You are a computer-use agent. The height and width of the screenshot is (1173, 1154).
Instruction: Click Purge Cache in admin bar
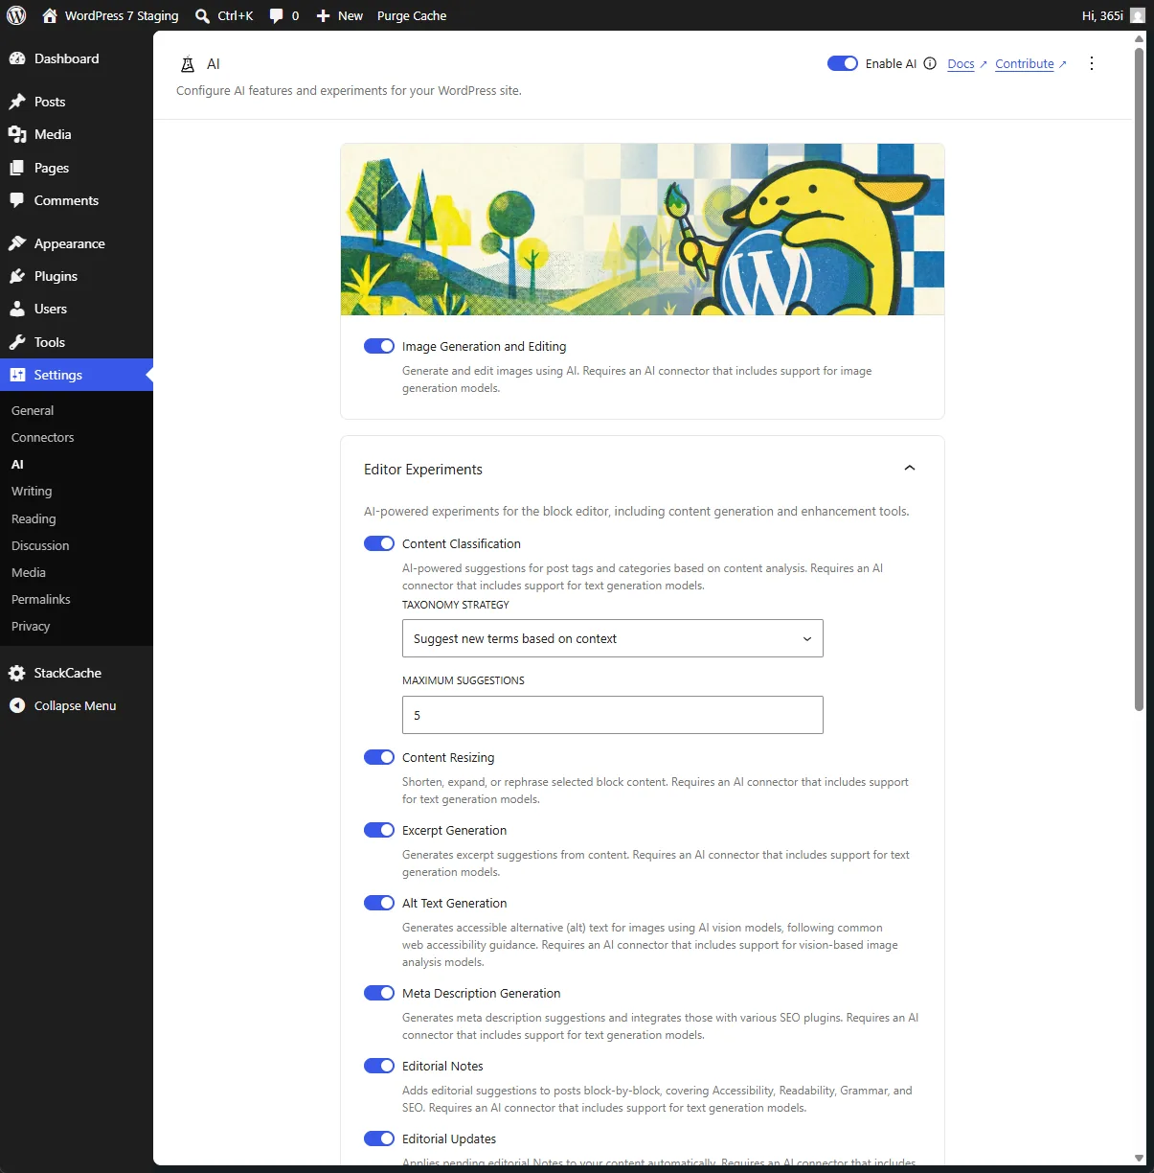tap(412, 15)
